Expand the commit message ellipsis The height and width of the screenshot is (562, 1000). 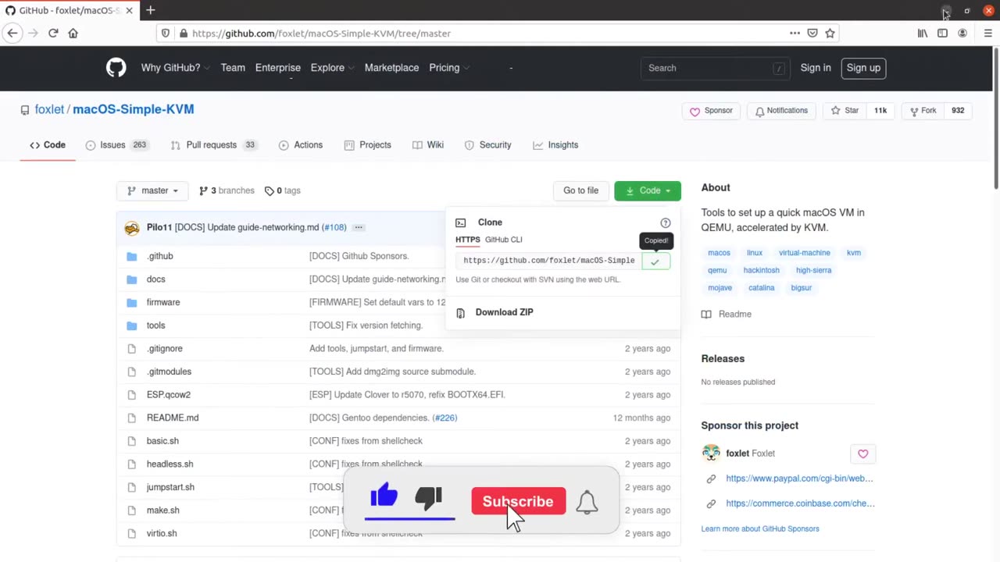(359, 227)
